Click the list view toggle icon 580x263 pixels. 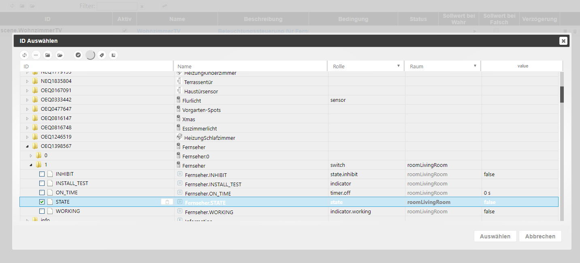click(x=36, y=55)
